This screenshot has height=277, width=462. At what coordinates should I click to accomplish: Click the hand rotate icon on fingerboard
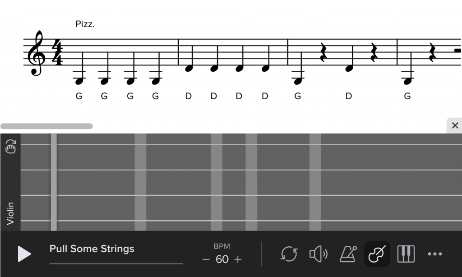tap(11, 146)
